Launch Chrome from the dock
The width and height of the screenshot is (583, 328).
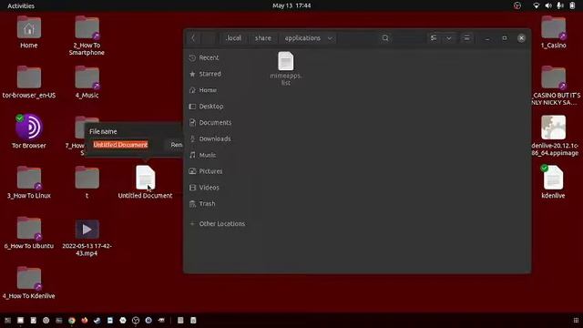pyautogui.click(x=72, y=320)
